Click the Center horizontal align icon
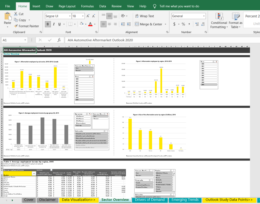The image size is (260, 204). pyautogui.click(x=109, y=24)
